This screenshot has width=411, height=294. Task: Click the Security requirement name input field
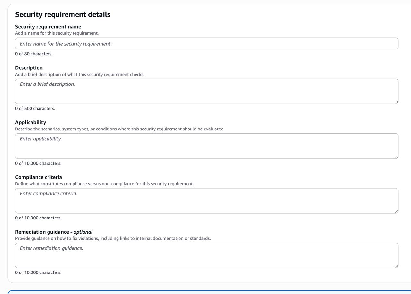pos(206,44)
